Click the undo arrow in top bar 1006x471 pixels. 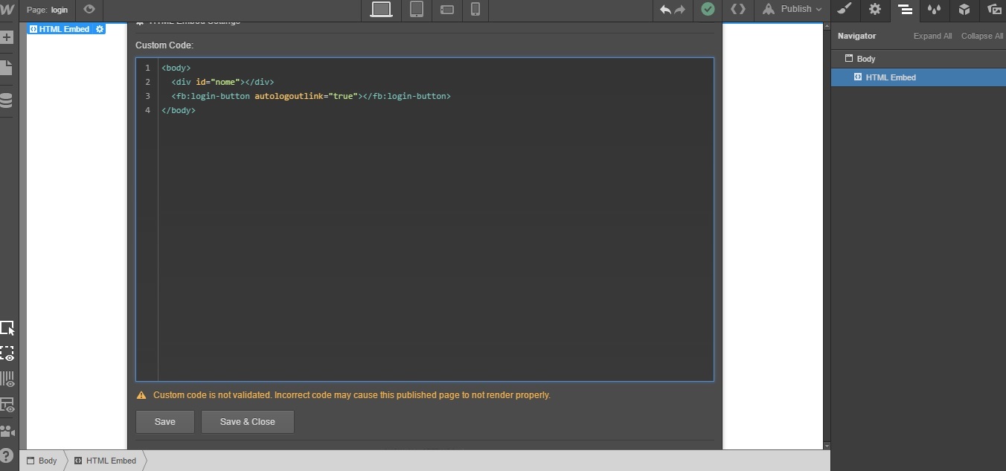click(x=665, y=10)
